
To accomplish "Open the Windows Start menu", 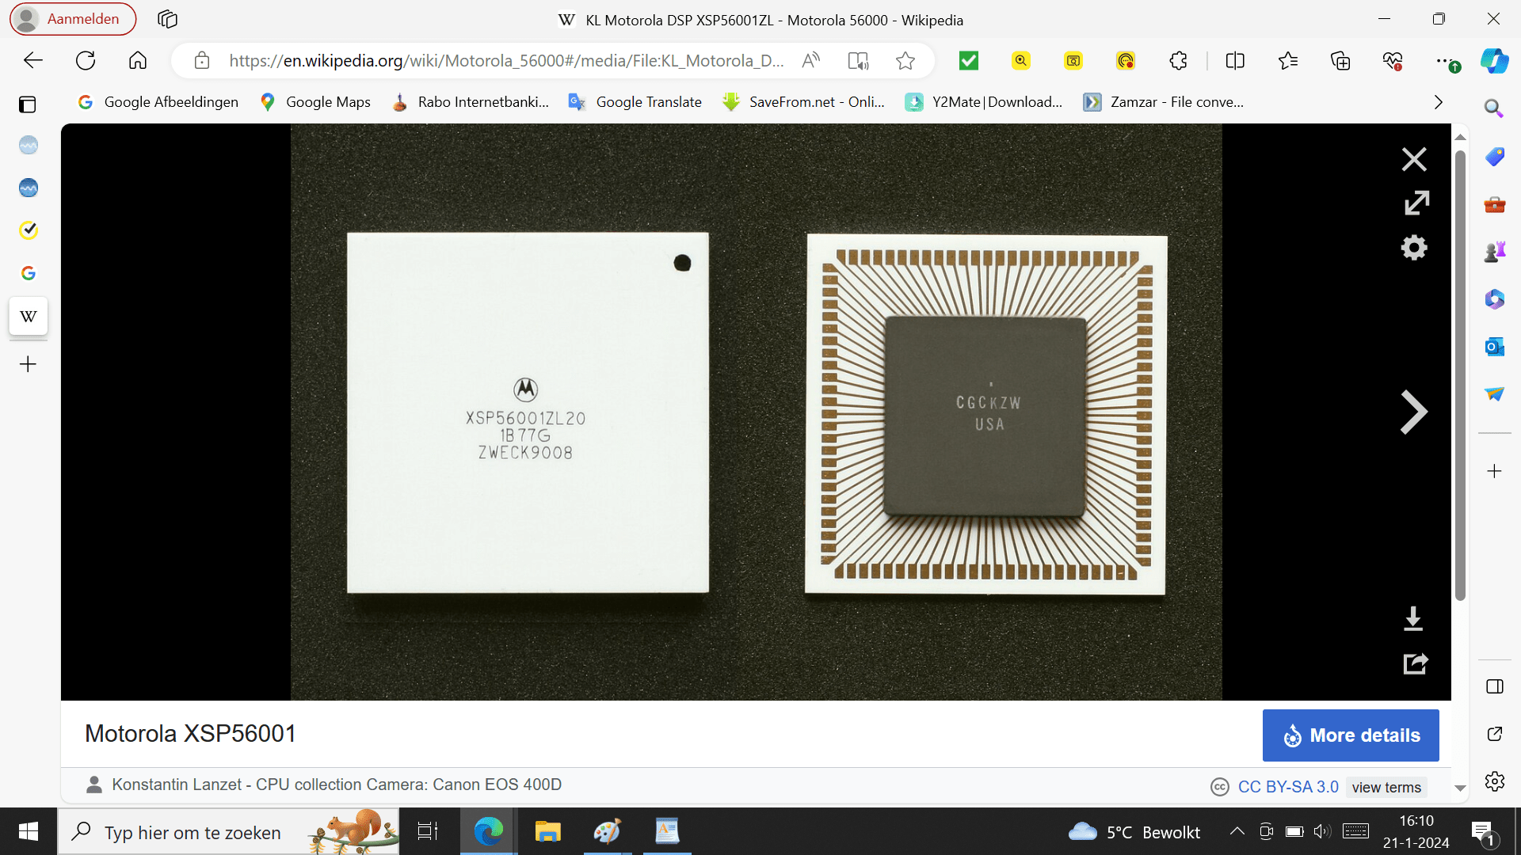I will click(x=29, y=831).
